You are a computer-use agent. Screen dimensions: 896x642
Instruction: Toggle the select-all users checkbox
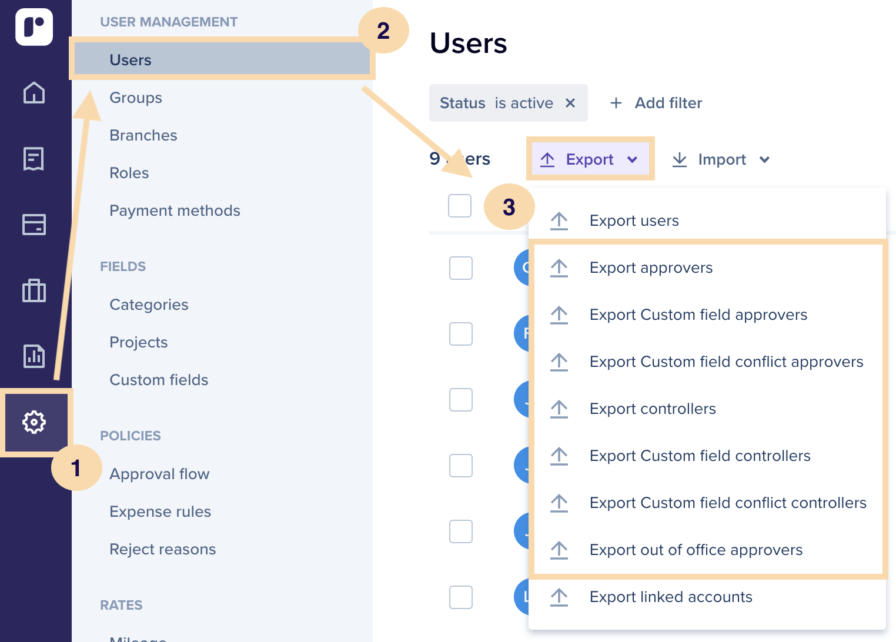[x=460, y=206]
